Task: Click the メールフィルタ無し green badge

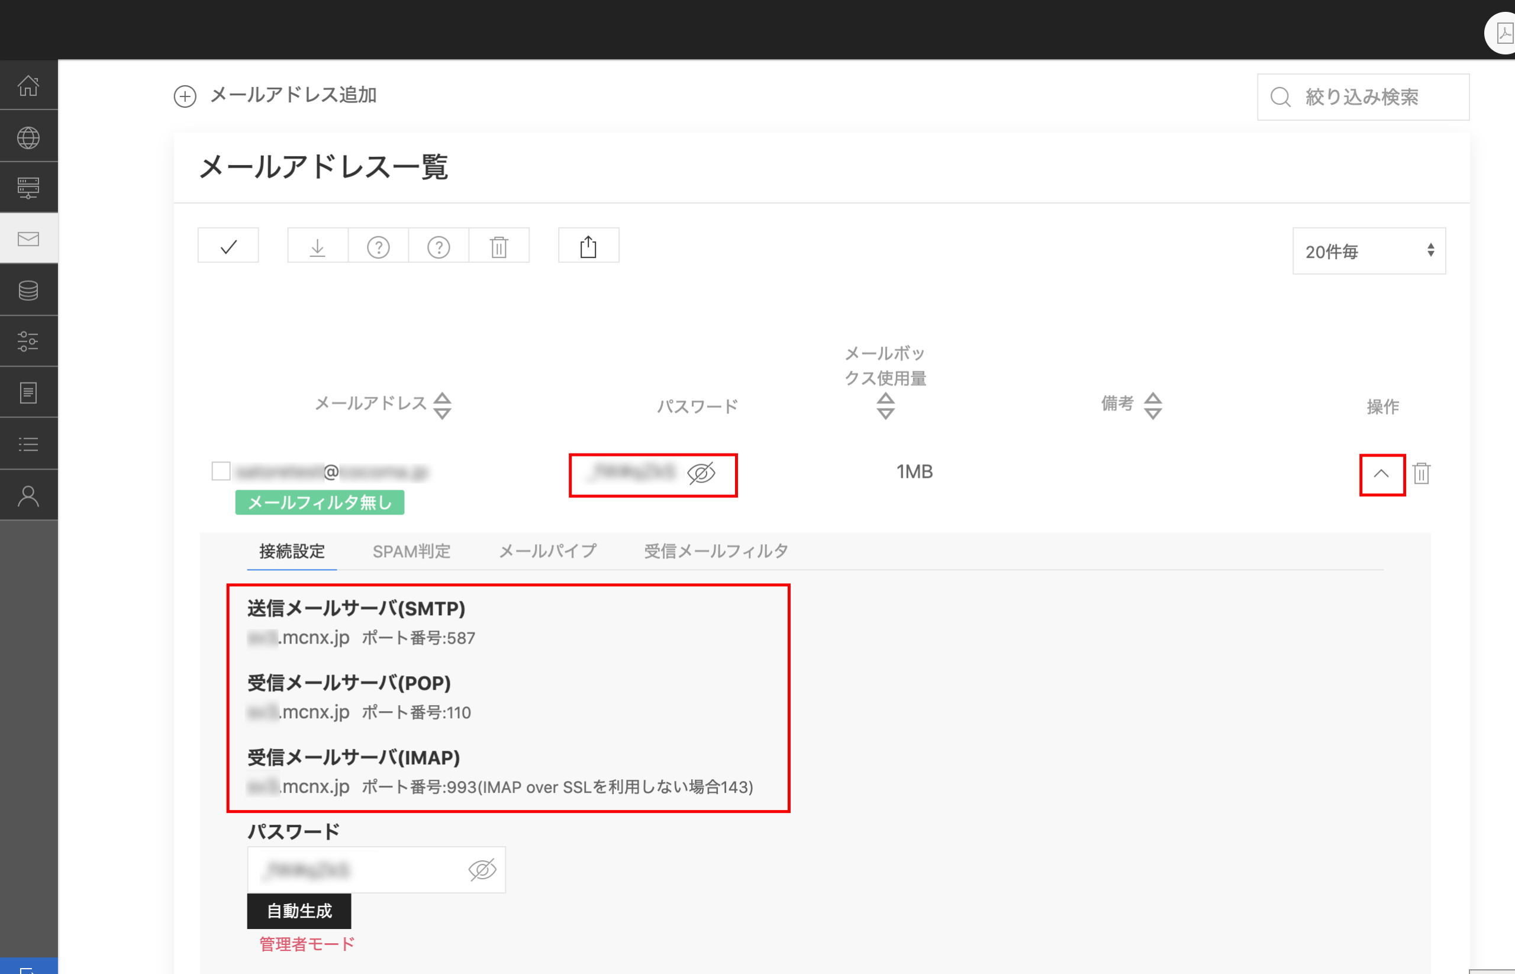Action: pyautogui.click(x=320, y=503)
